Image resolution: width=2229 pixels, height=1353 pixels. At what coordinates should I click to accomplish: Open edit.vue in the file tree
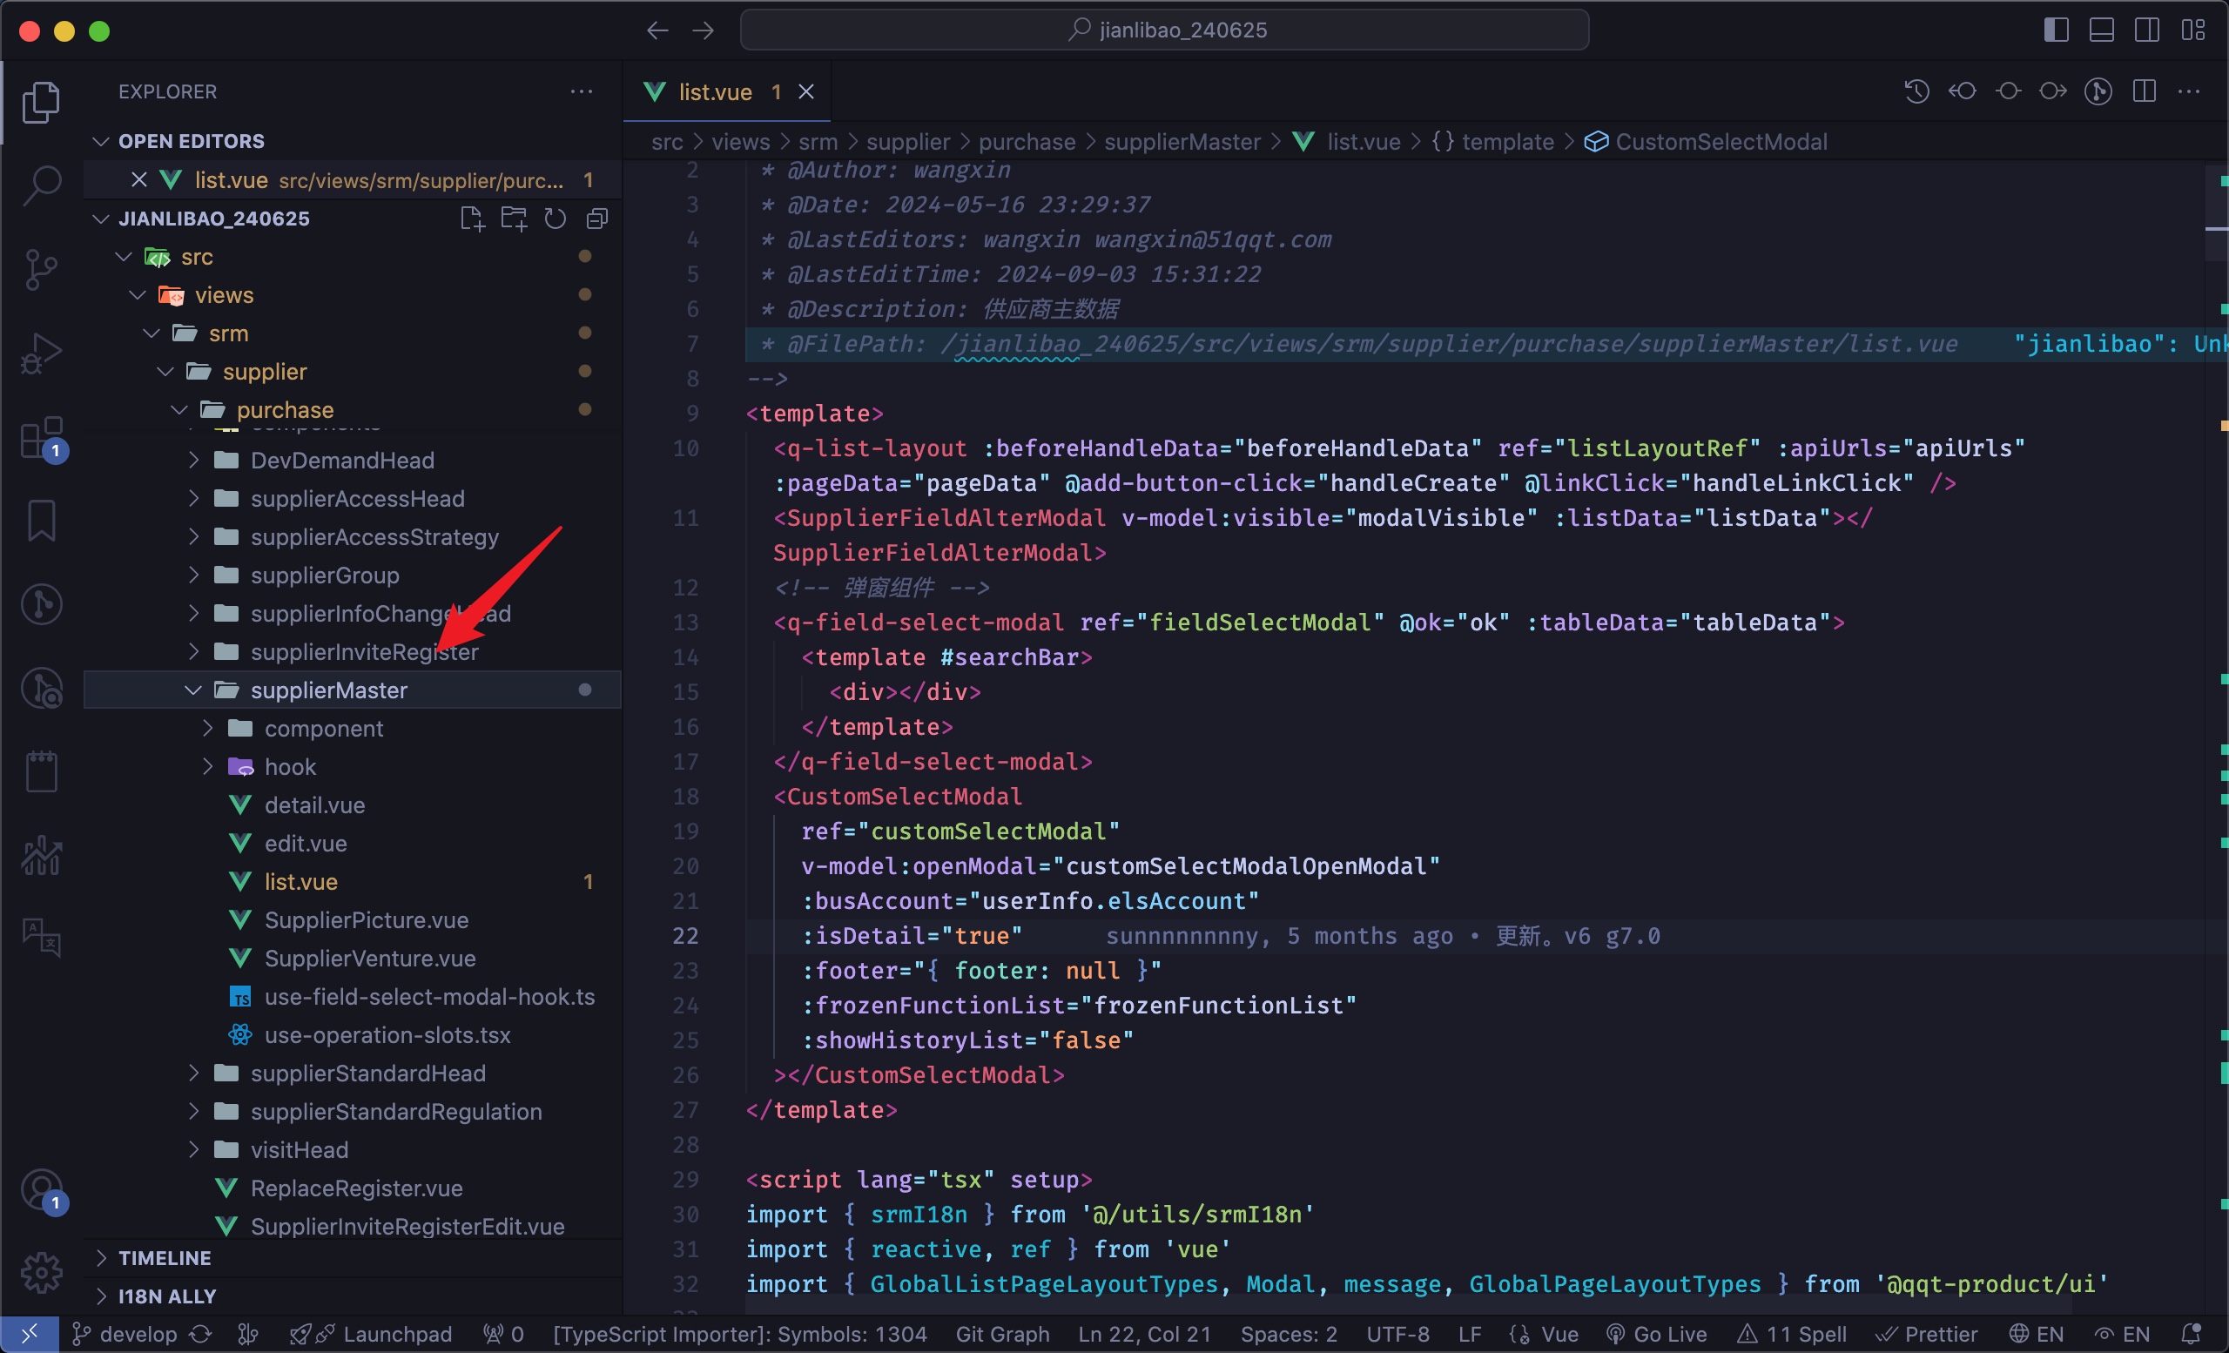coord(306,843)
